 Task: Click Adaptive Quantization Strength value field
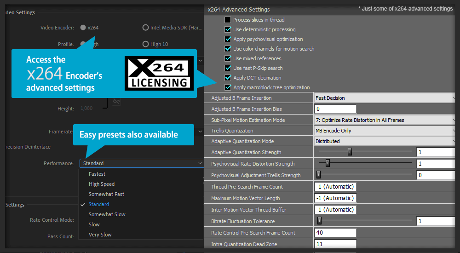436,152
